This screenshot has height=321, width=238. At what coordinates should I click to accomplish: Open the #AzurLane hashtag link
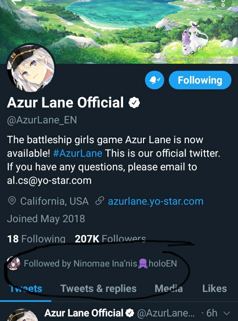point(77,153)
